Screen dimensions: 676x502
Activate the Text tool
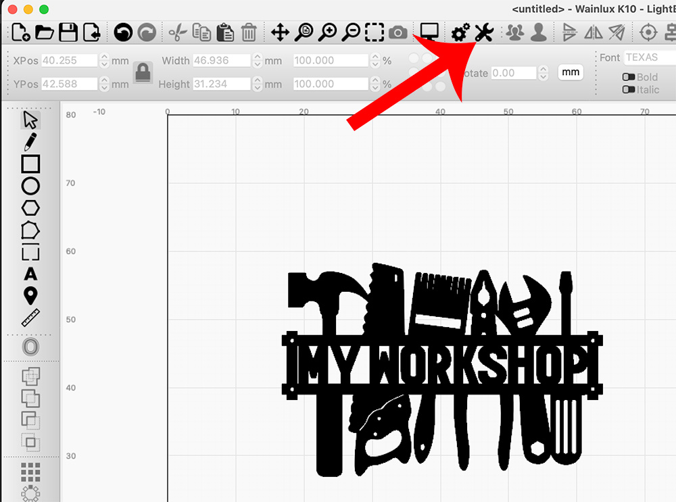coord(30,274)
